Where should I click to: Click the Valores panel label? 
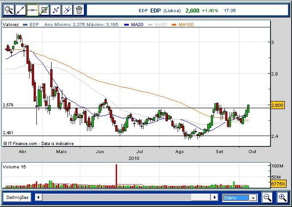11,24
